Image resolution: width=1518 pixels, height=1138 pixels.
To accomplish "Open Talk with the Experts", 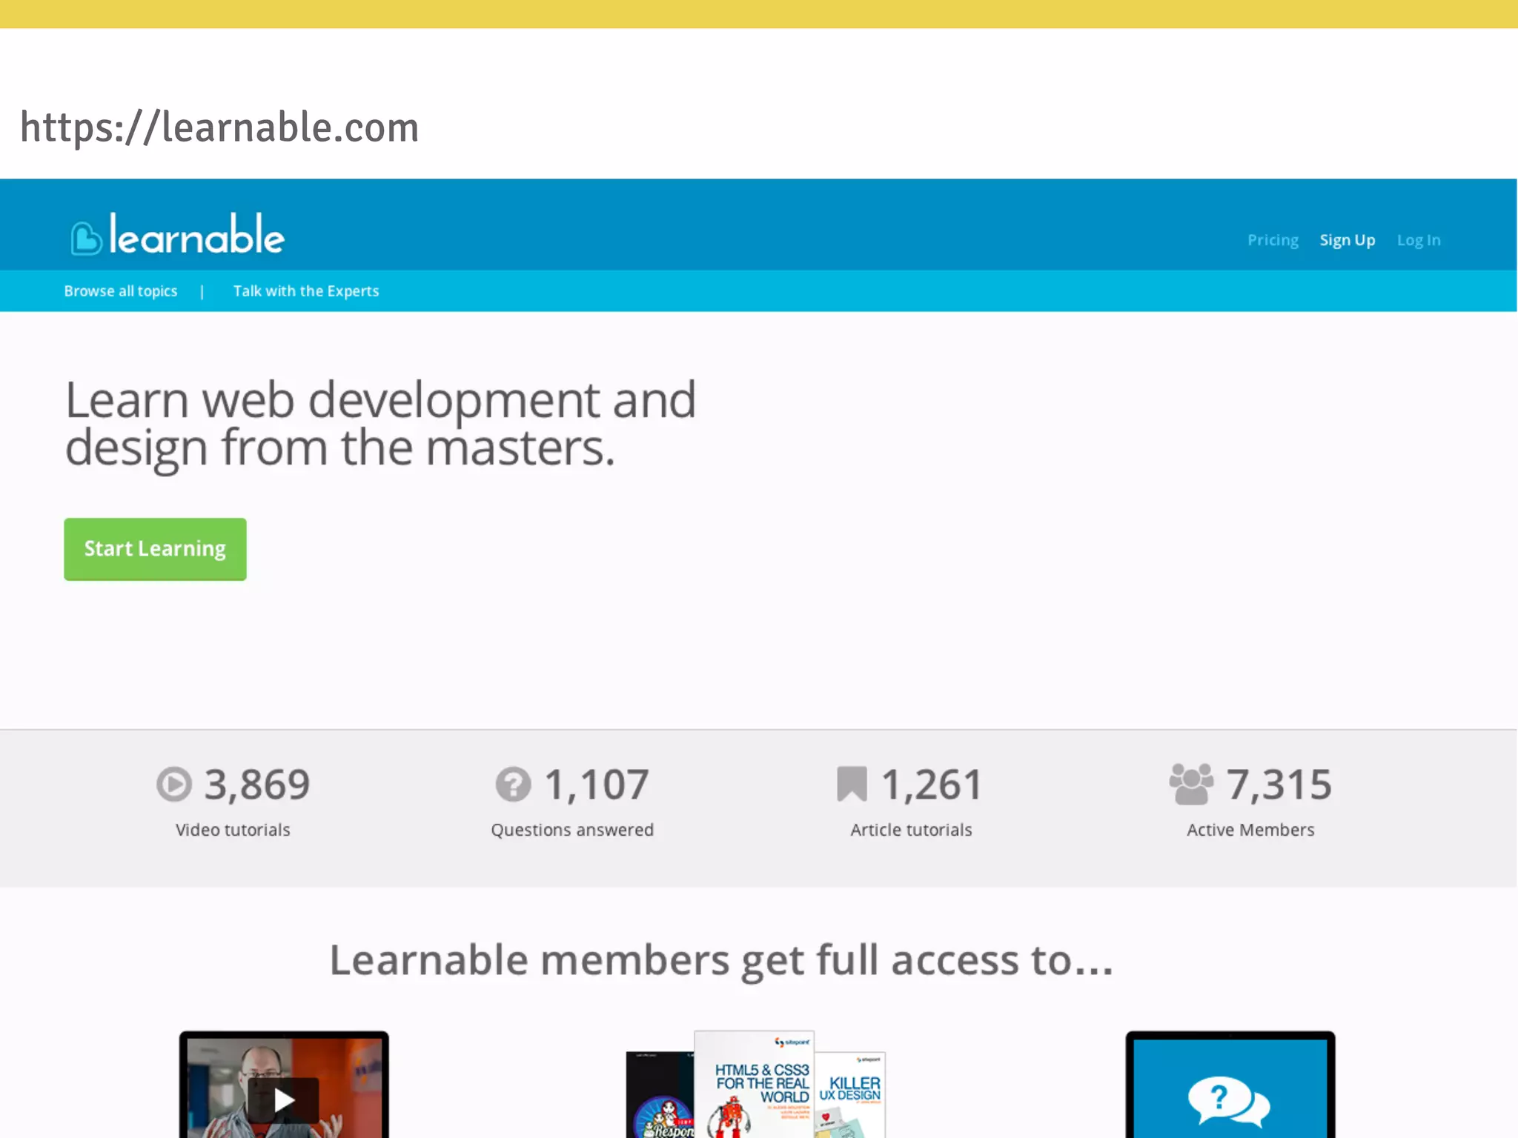I will [x=306, y=291].
